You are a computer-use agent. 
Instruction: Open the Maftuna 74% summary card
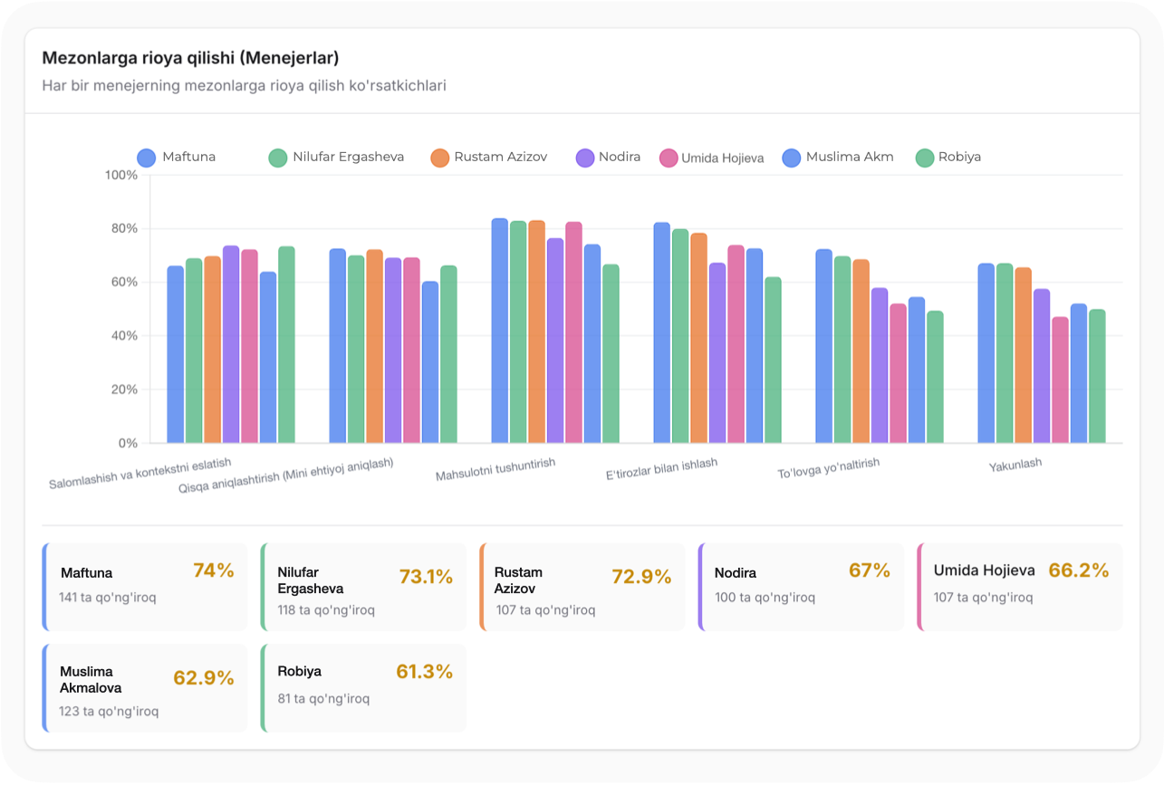pyautogui.click(x=145, y=587)
